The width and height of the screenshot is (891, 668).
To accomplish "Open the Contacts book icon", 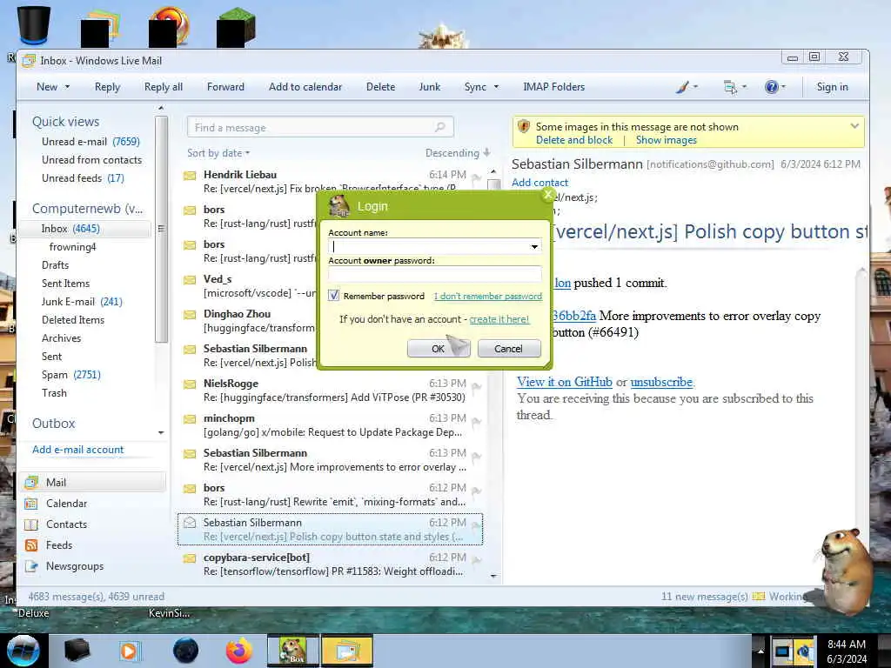I will click(31, 524).
